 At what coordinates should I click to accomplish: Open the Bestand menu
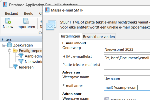pos(11,13)
